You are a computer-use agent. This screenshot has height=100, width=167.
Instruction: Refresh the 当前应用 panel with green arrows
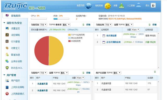(150, 25)
